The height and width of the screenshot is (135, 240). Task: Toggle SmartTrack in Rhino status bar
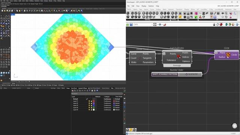(x=74, y=88)
